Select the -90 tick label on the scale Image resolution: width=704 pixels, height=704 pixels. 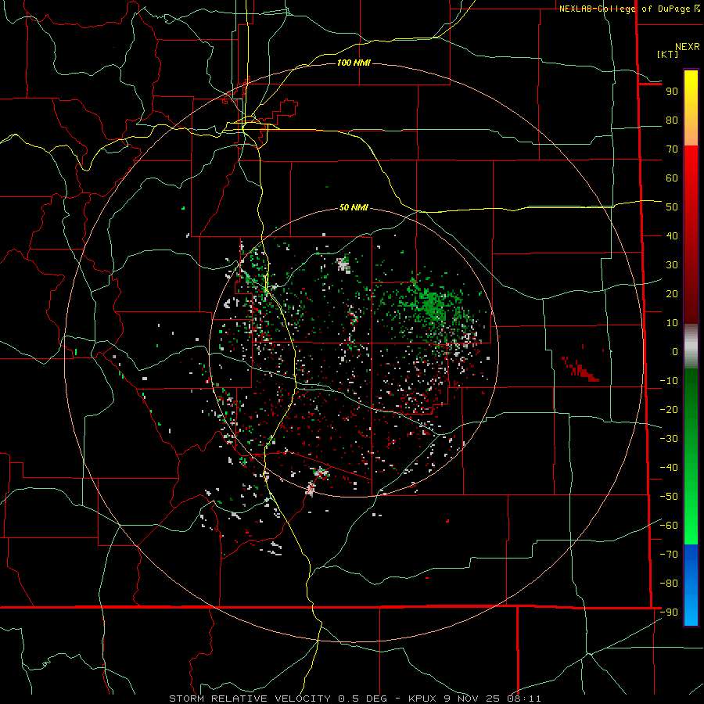669,612
